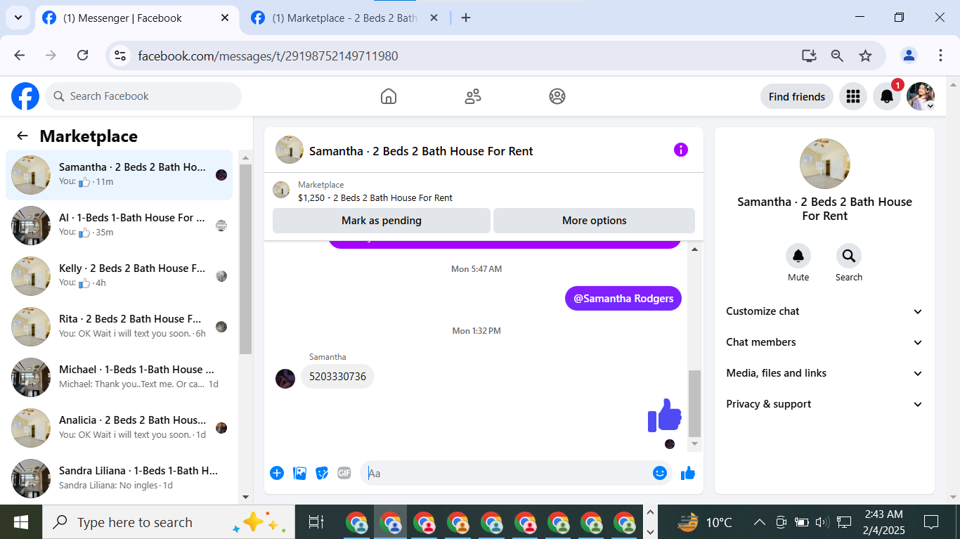Choose a GIF using the GIF icon

click(344, 473)
